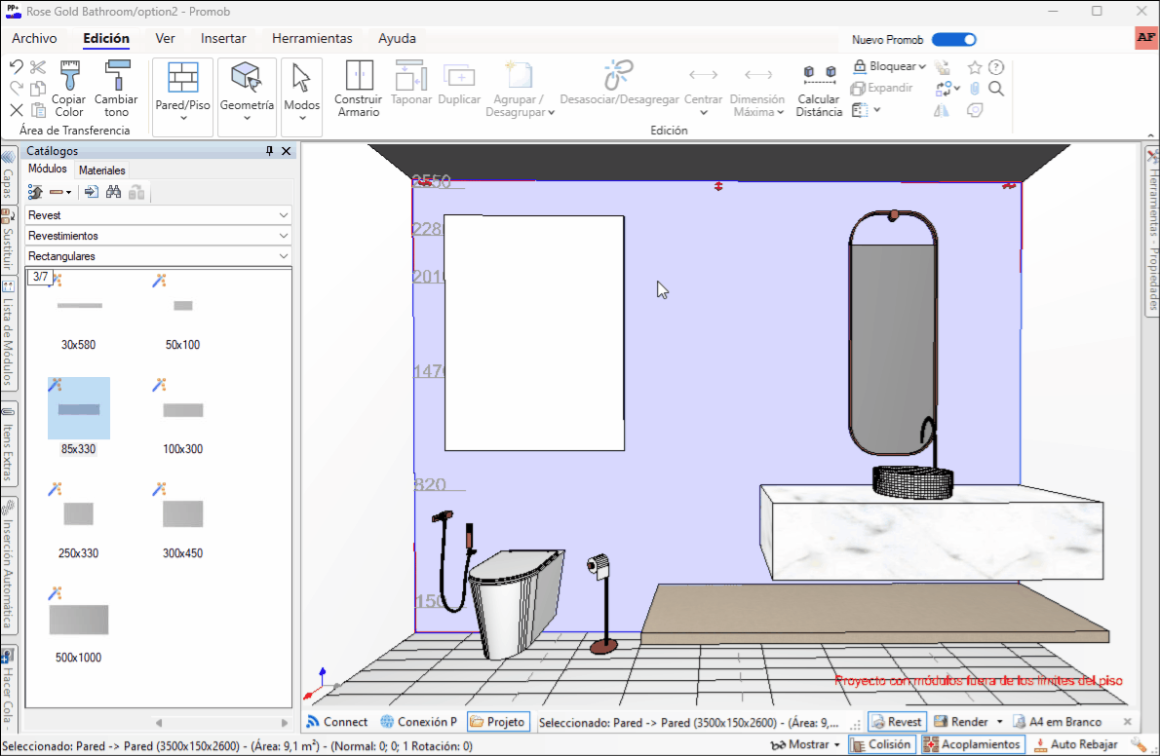Click the AF user avatar

click(x=1146, y=38)
